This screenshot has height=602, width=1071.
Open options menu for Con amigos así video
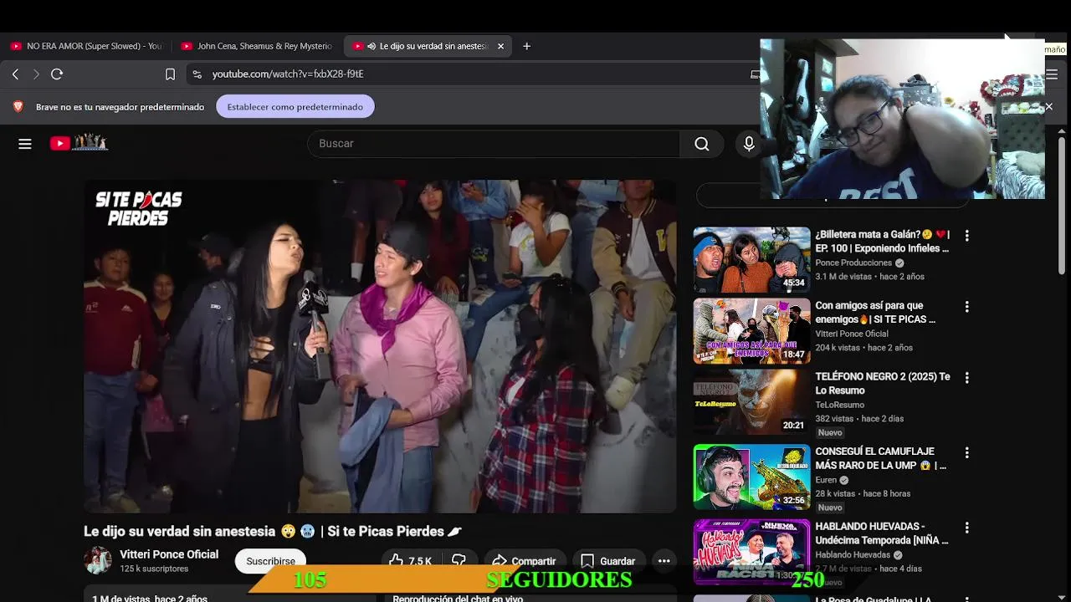[x=966, y=307]
